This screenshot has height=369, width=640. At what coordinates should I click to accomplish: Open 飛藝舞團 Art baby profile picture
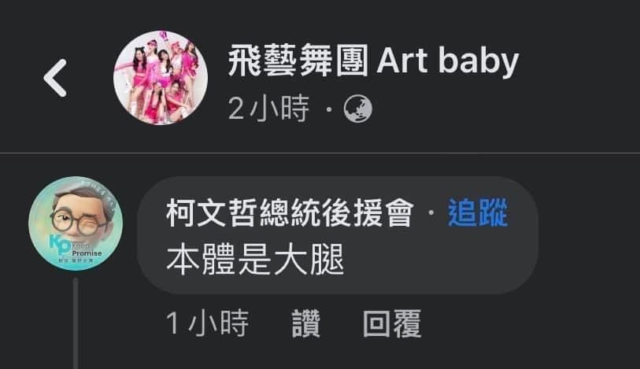pyautogui.click(x=161, y=77)
